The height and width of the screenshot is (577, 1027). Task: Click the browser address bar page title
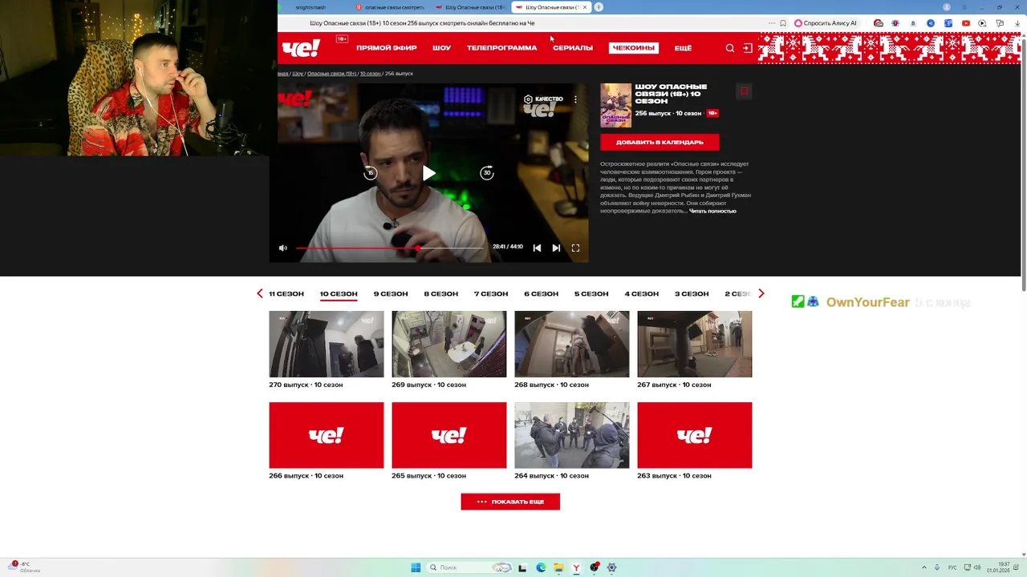422,23
